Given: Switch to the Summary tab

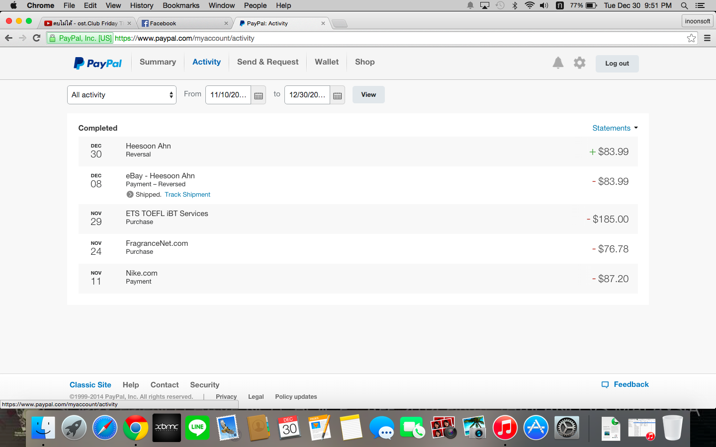Looking at the screenshot, I should pos(158,62).
